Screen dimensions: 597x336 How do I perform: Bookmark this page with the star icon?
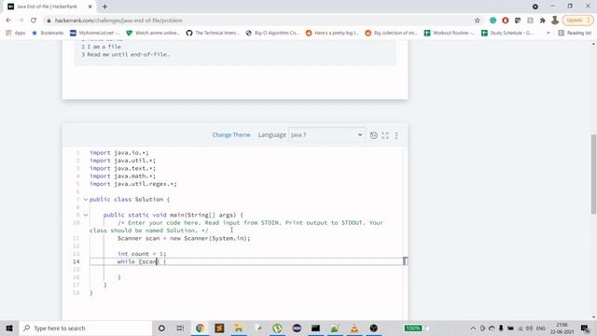point(477,21)
